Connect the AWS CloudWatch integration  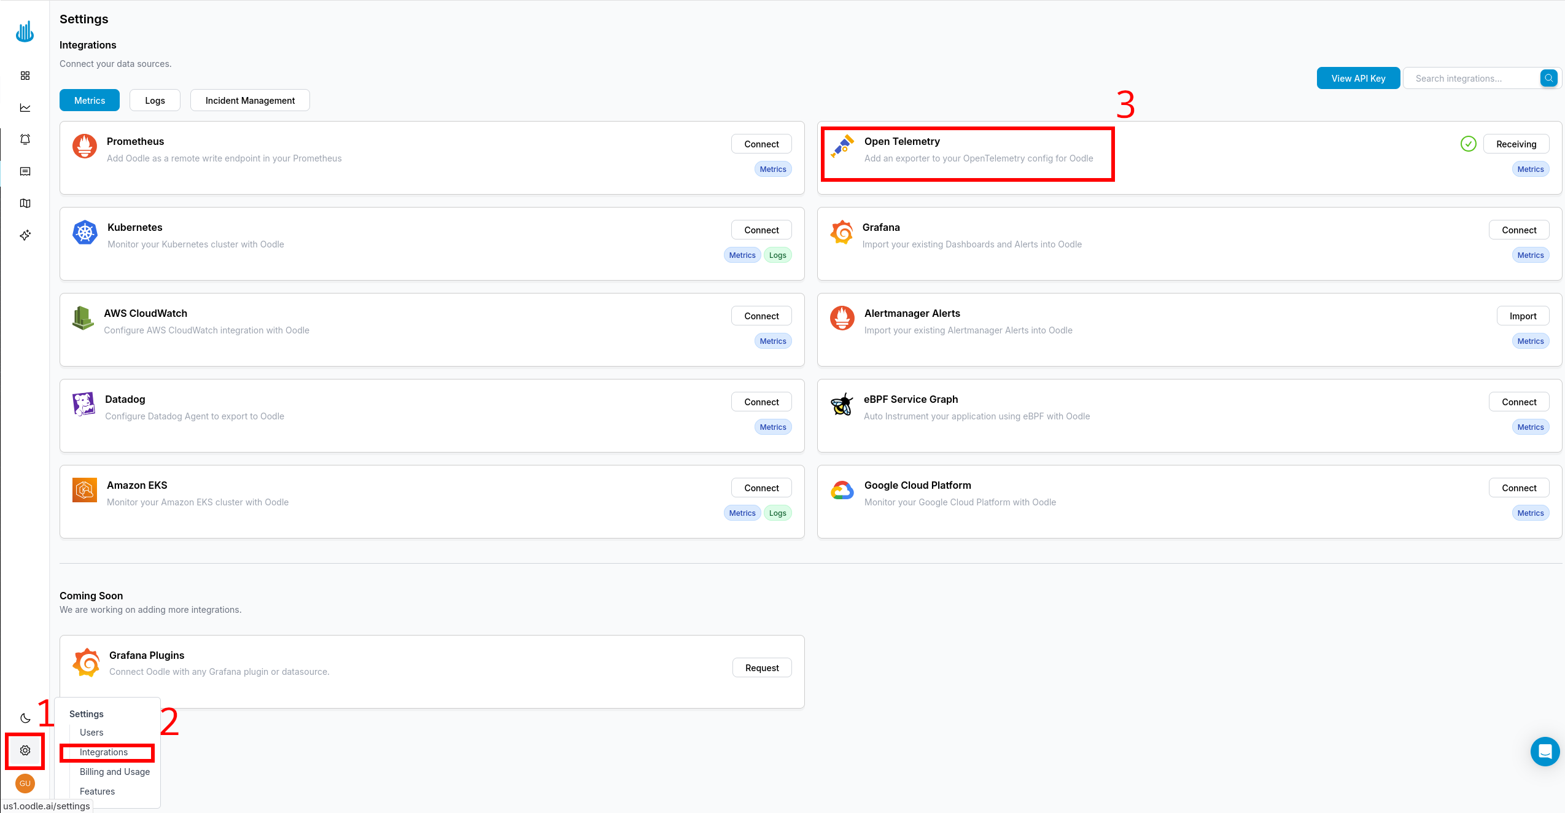pos(761,316)
